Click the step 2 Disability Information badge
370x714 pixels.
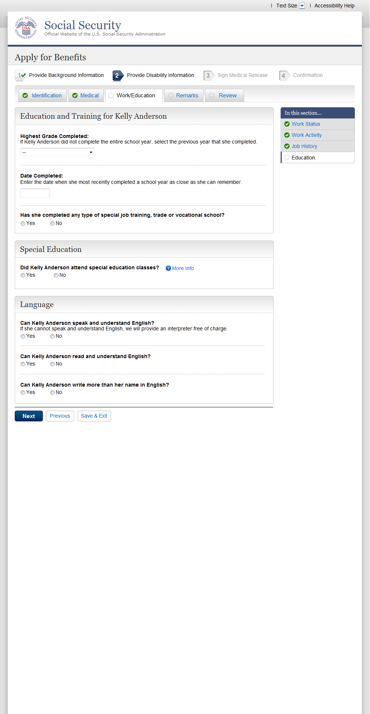117,75
